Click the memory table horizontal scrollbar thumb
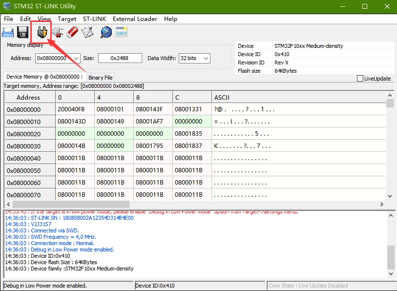This screenshot has width=397, height=291. point(71,204)
